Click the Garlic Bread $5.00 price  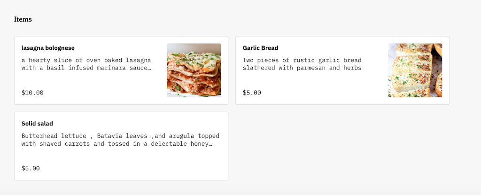click(252, 93)
